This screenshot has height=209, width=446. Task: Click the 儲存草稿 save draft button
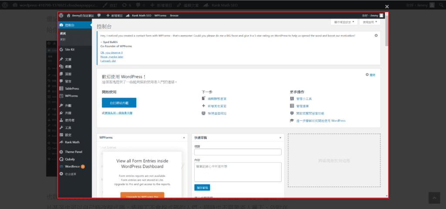point(202,187)
